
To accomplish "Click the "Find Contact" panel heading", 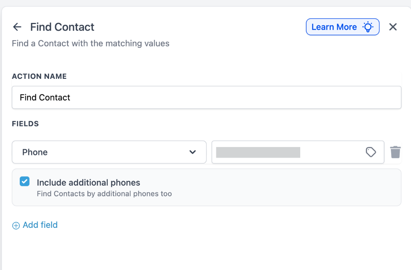I will click(62, 27).
